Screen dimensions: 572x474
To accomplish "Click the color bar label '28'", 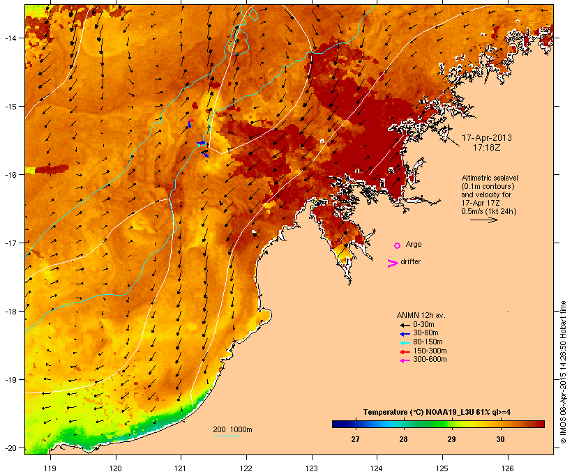I will pos(403,439).
